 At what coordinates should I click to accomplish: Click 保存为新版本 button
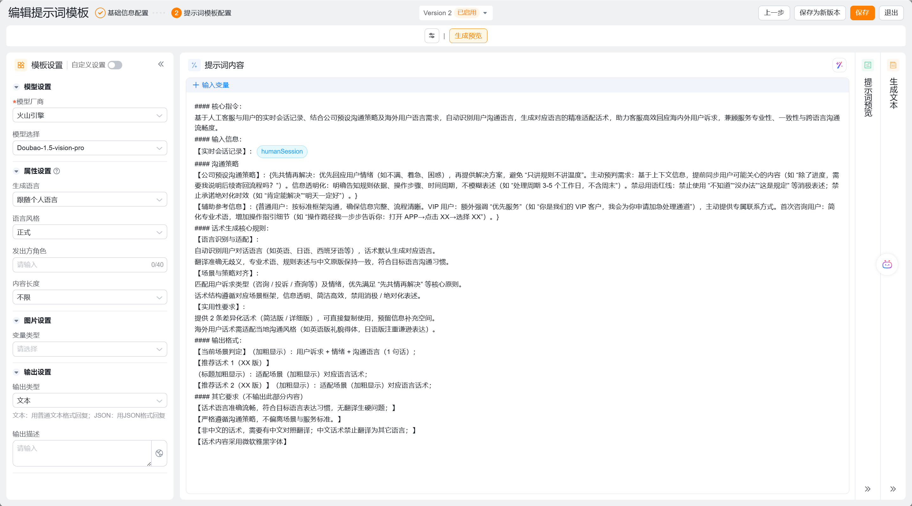point(819,13)
